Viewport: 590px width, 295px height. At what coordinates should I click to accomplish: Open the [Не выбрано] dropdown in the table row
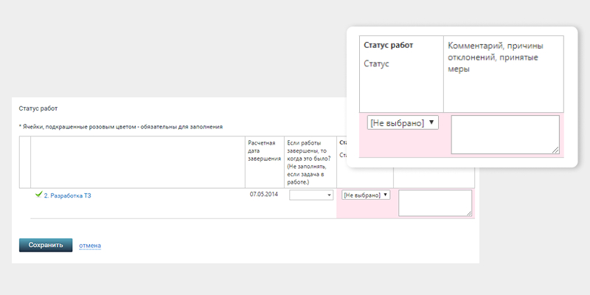366,195
